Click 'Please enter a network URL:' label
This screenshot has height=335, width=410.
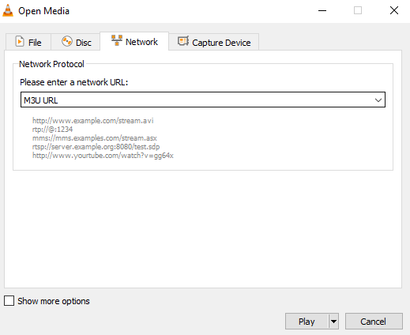point(74,82)
